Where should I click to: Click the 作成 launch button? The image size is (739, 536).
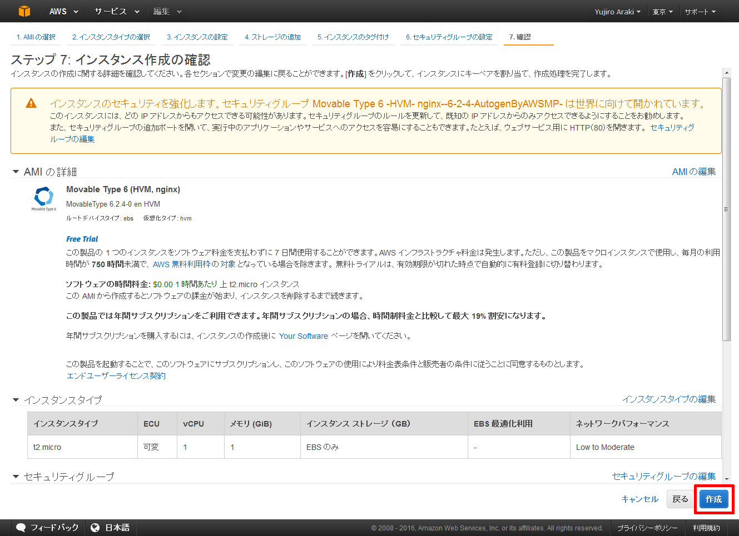pyautogui.click(x=713, y=499)
